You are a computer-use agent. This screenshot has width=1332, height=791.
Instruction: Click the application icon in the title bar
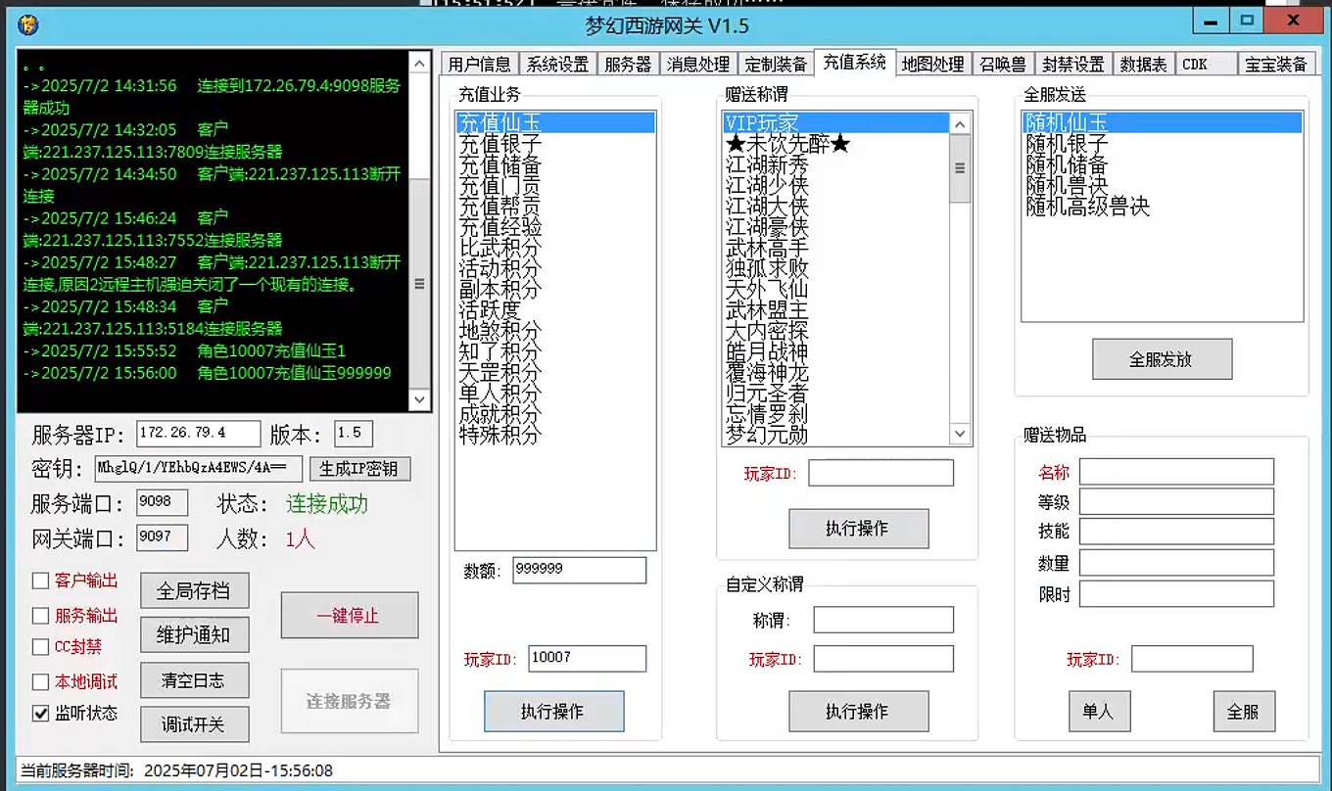(x=26, y=23)
